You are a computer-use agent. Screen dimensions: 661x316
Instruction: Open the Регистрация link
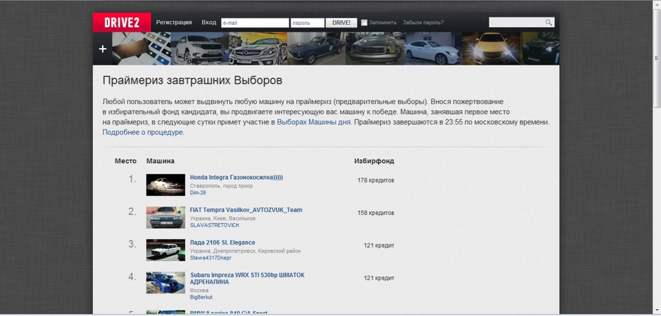pos(174,22)
